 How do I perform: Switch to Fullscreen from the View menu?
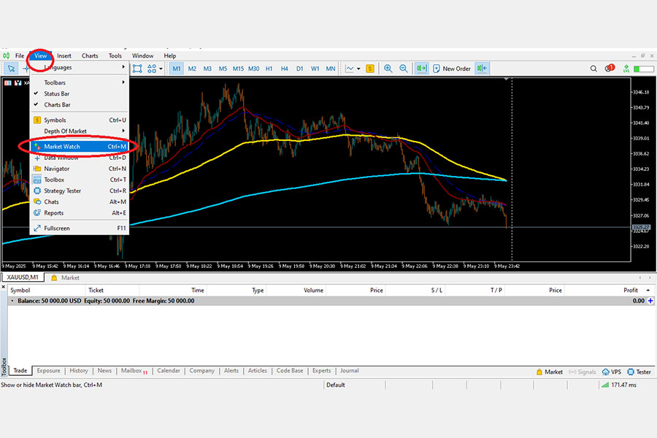(x=80, y=228)
